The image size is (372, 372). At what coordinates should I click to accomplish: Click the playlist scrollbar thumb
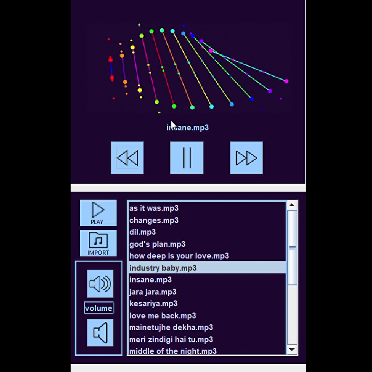tap(292, 247)
